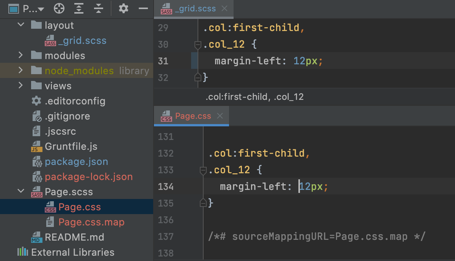Expand the modules folder
The height and width of the screenshot is (261, 455).
click(20, 55)
